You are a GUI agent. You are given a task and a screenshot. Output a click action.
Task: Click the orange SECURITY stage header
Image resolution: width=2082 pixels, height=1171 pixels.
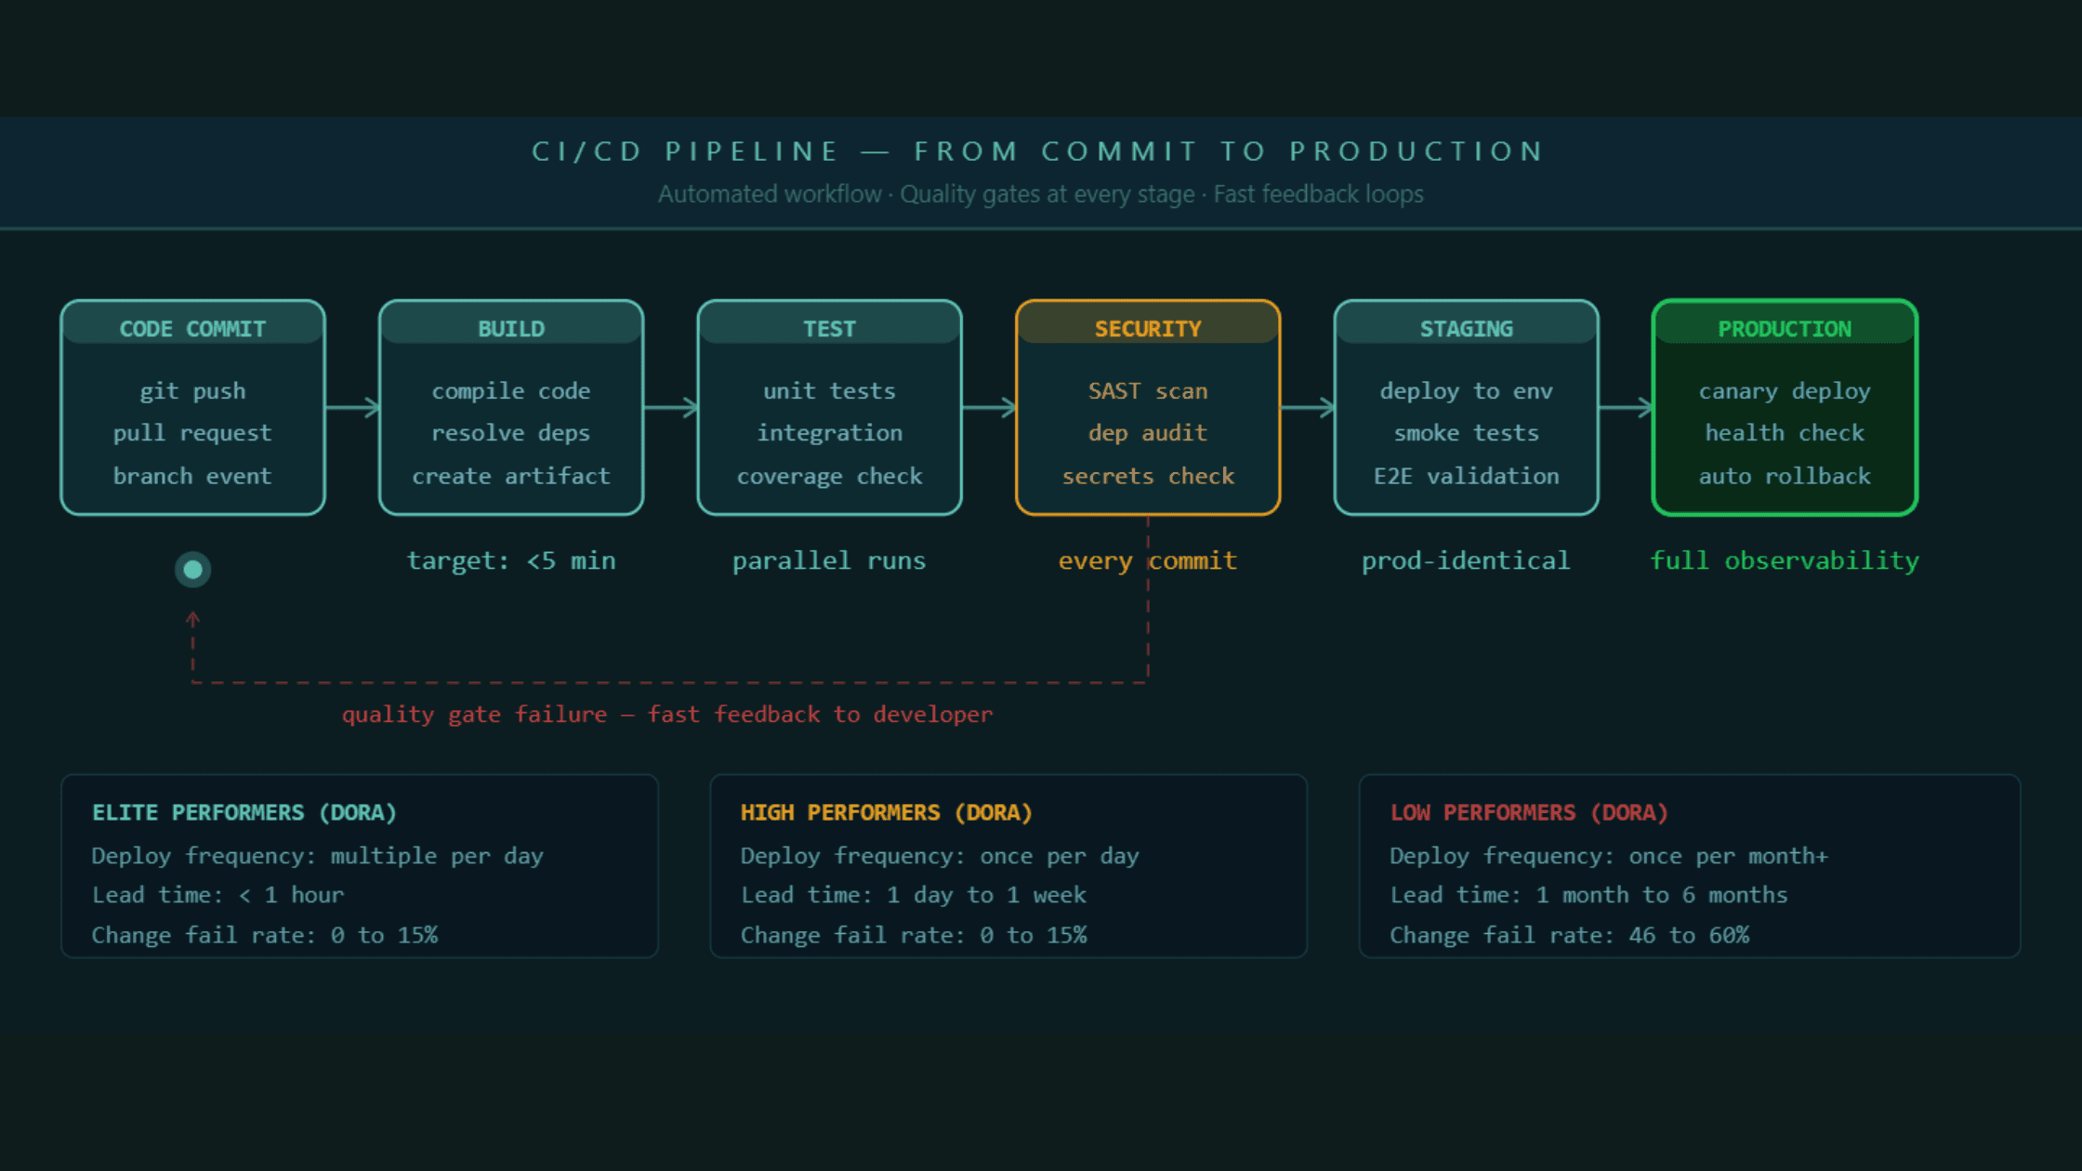[1148, 328]
